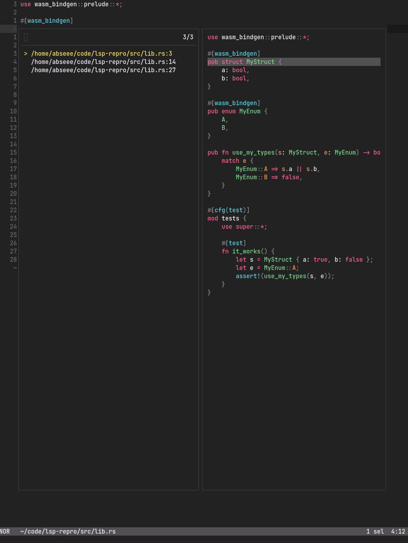Click gutter line number 14
The width and height of the screenshot is (408, 543).
click(13, 144)
